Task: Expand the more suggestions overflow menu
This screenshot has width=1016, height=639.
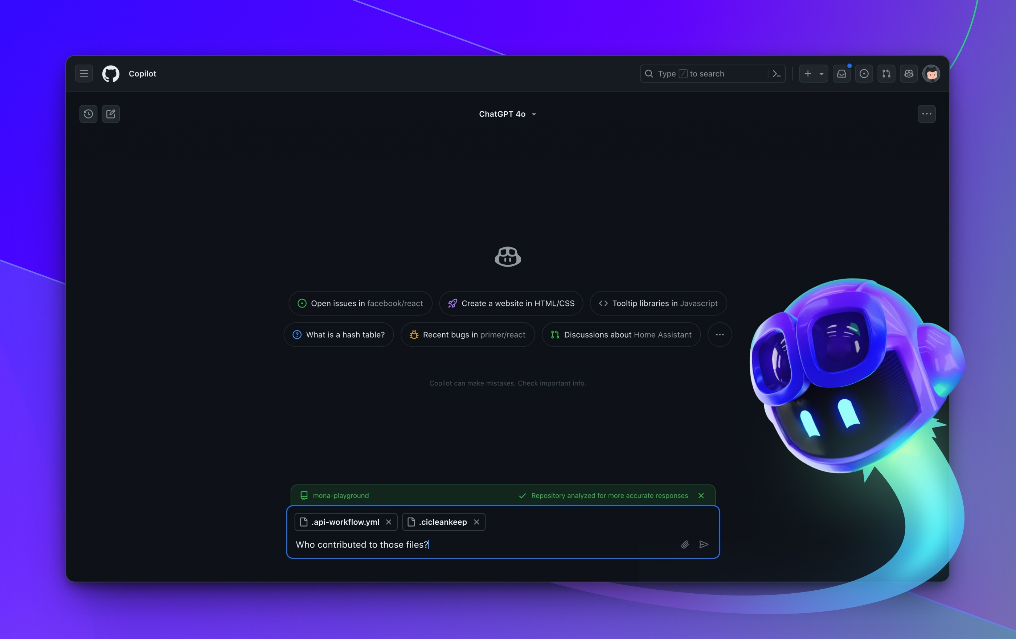Action: click(x=719, y=334)
